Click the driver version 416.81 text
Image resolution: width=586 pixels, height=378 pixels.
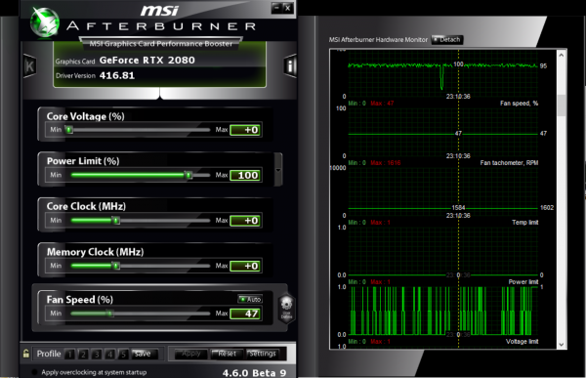pos(117,75)
